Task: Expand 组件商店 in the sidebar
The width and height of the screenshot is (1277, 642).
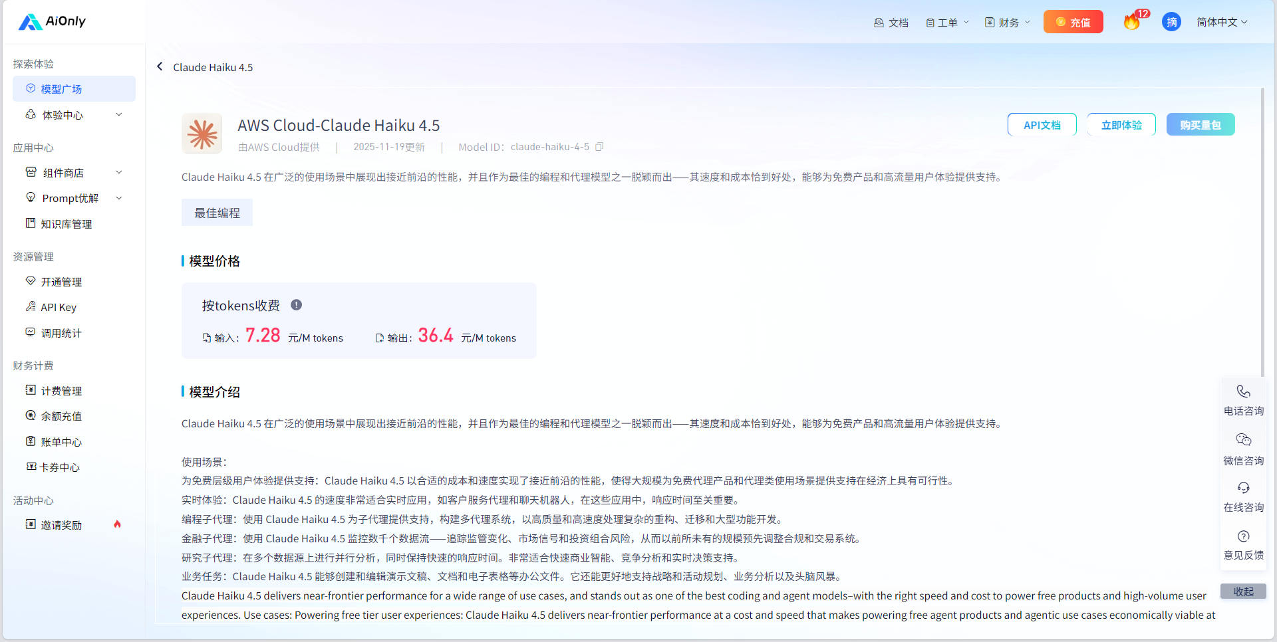Action: point(74,173)
